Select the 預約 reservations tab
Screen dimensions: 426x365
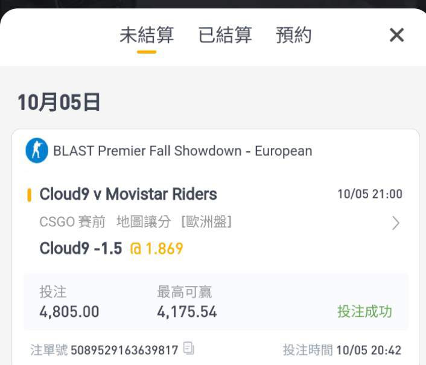coord(293,35)
